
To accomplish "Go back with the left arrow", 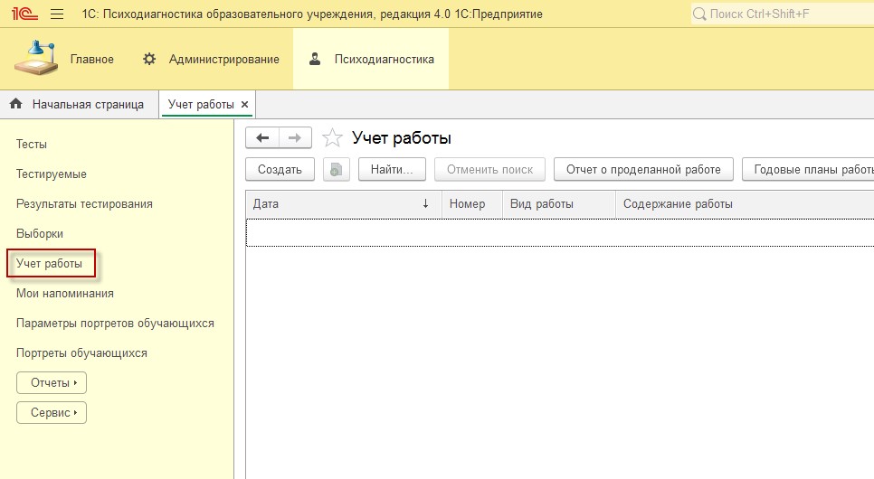I will 262,137.
